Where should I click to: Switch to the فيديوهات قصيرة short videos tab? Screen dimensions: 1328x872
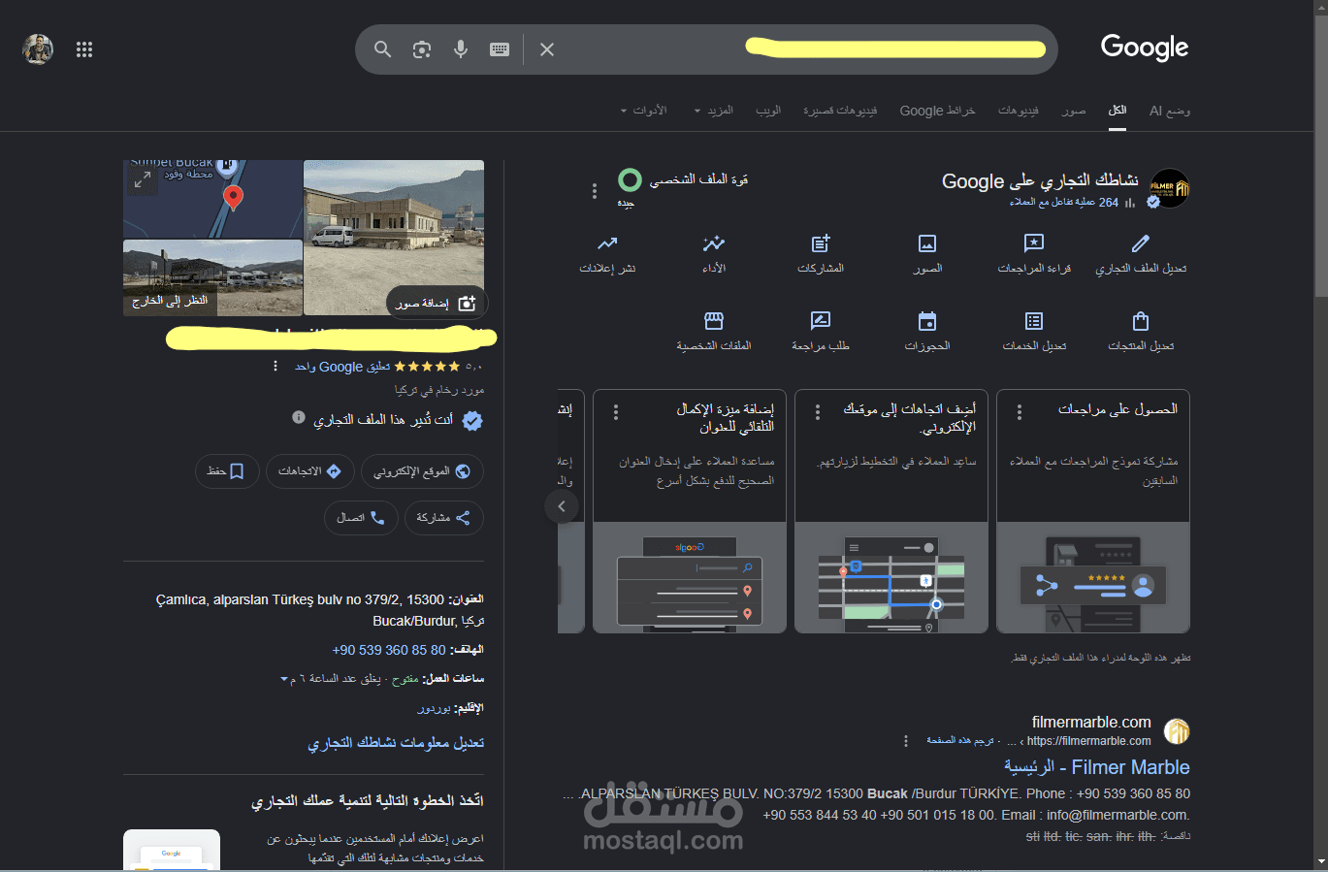tap(840, 111)
